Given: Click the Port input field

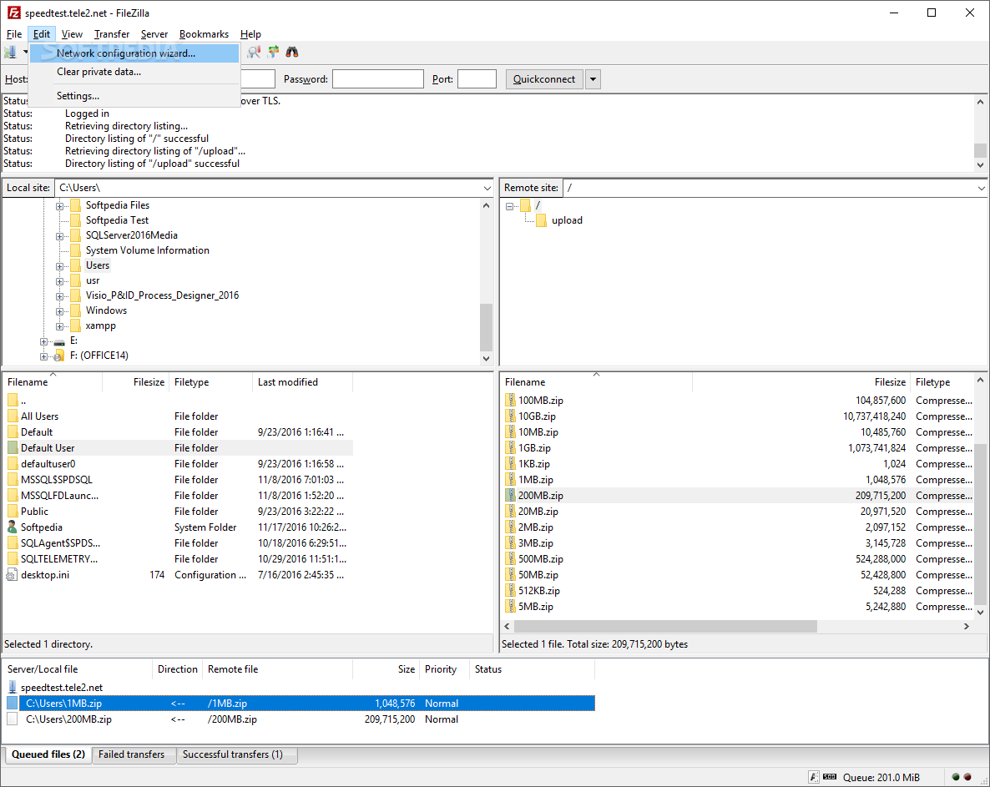Looking at the screenshot, I should (x=477, y=79).
